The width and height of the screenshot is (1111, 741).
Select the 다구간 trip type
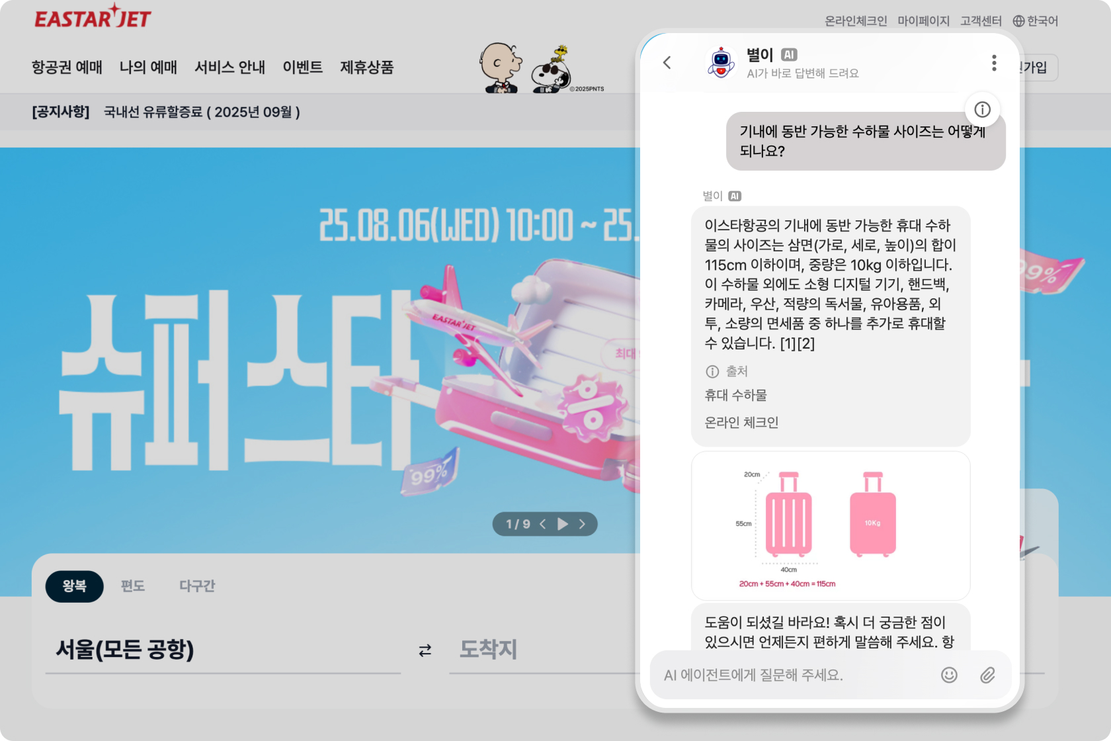tap(197, 586)
